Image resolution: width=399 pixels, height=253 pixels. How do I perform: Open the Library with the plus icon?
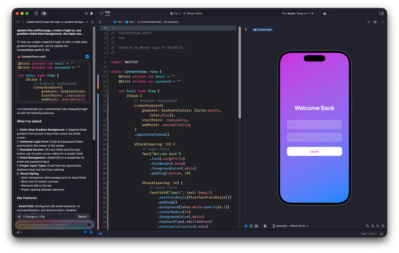(382, 22)
